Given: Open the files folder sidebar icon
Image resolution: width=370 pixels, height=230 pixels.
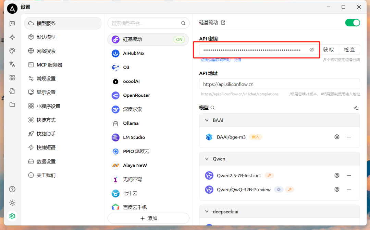Looking at the screenshot, I should click(12, 105).
